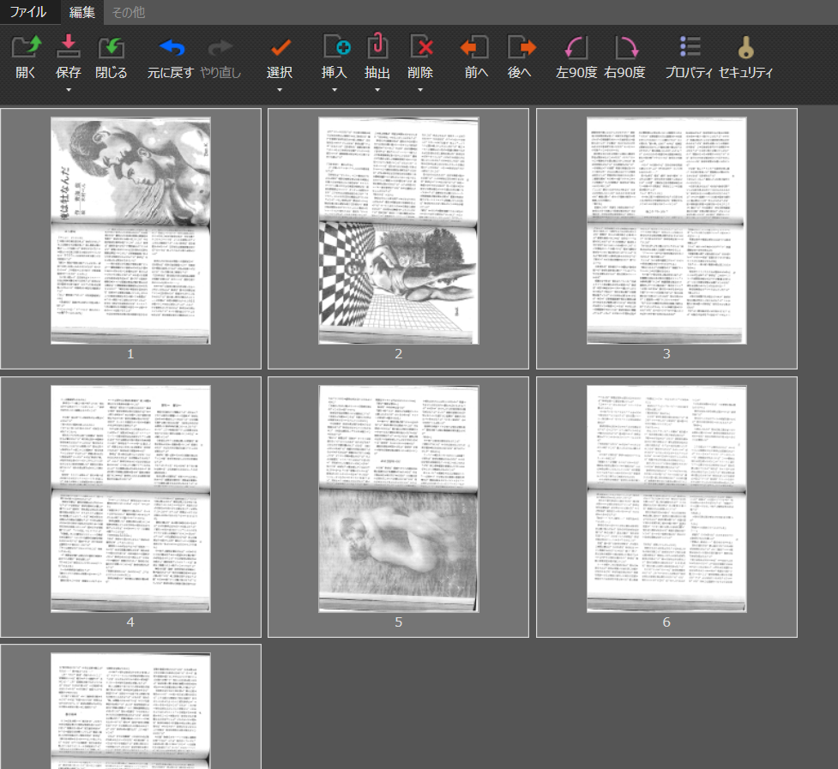The height and width of the screenshot is (769, 838).
Task: Switch to the 編集 tab
Action: tap(81, 12)
